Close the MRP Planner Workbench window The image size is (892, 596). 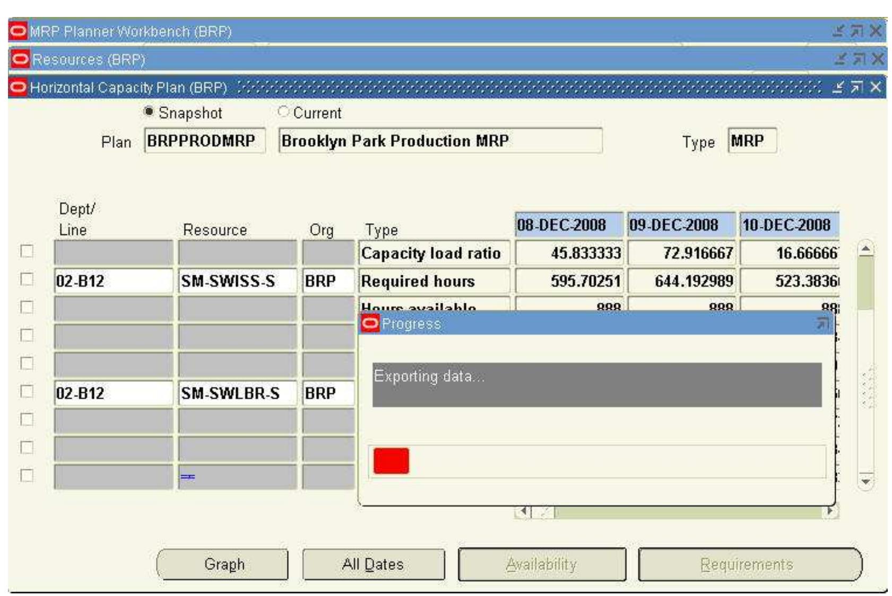tap(876, 31)
